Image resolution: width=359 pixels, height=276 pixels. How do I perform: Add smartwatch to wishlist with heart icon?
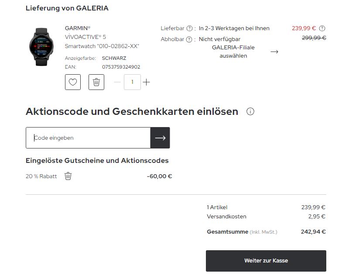[x=73, y=82]
